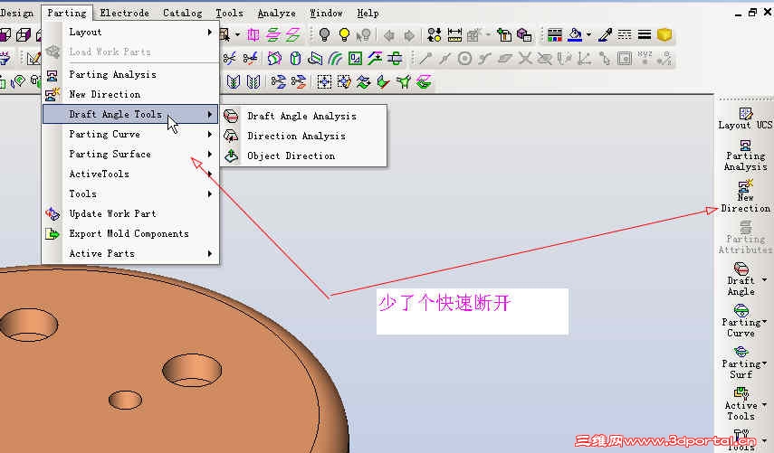Open the paint bucket color dropdown arrow

tap(588, 35)
